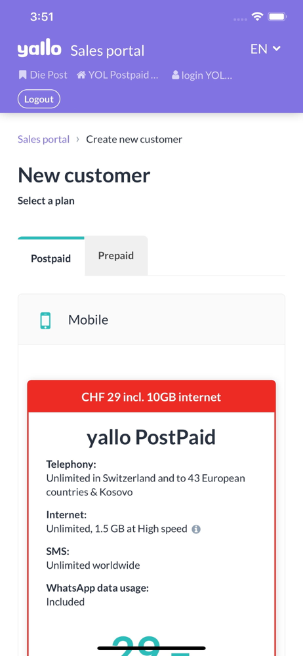Click the Logout button

click(x=39, y=99)
